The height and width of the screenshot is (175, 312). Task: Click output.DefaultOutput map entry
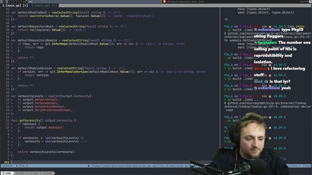click(x=38, y=100)
